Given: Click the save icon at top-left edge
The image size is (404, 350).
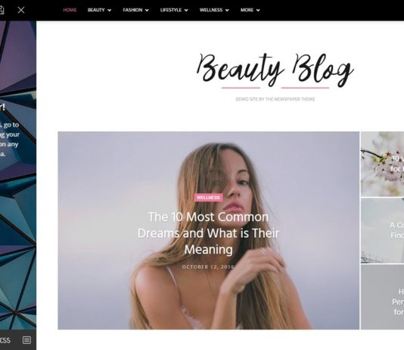Looking at the screenshot, I should point(2,10).
